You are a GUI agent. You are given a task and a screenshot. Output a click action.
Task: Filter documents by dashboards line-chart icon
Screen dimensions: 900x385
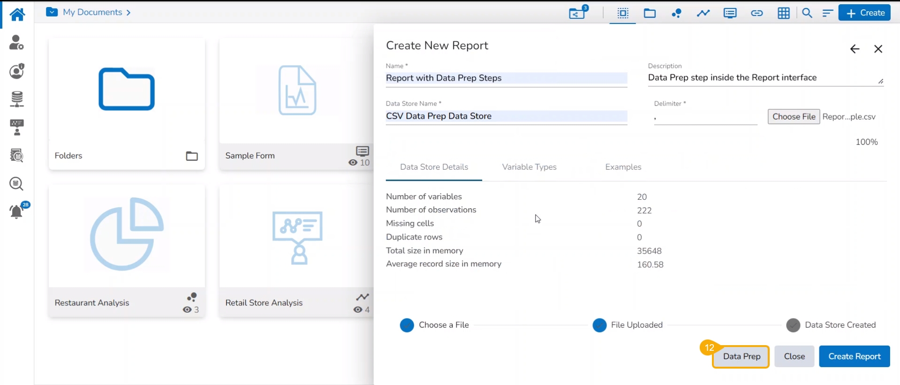pos(703,13)
